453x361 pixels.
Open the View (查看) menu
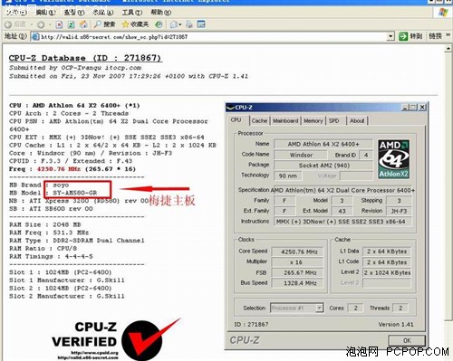(74, 13)
